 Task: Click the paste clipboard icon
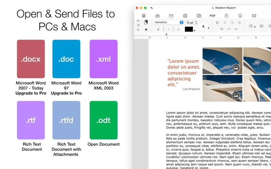[146, 22]
